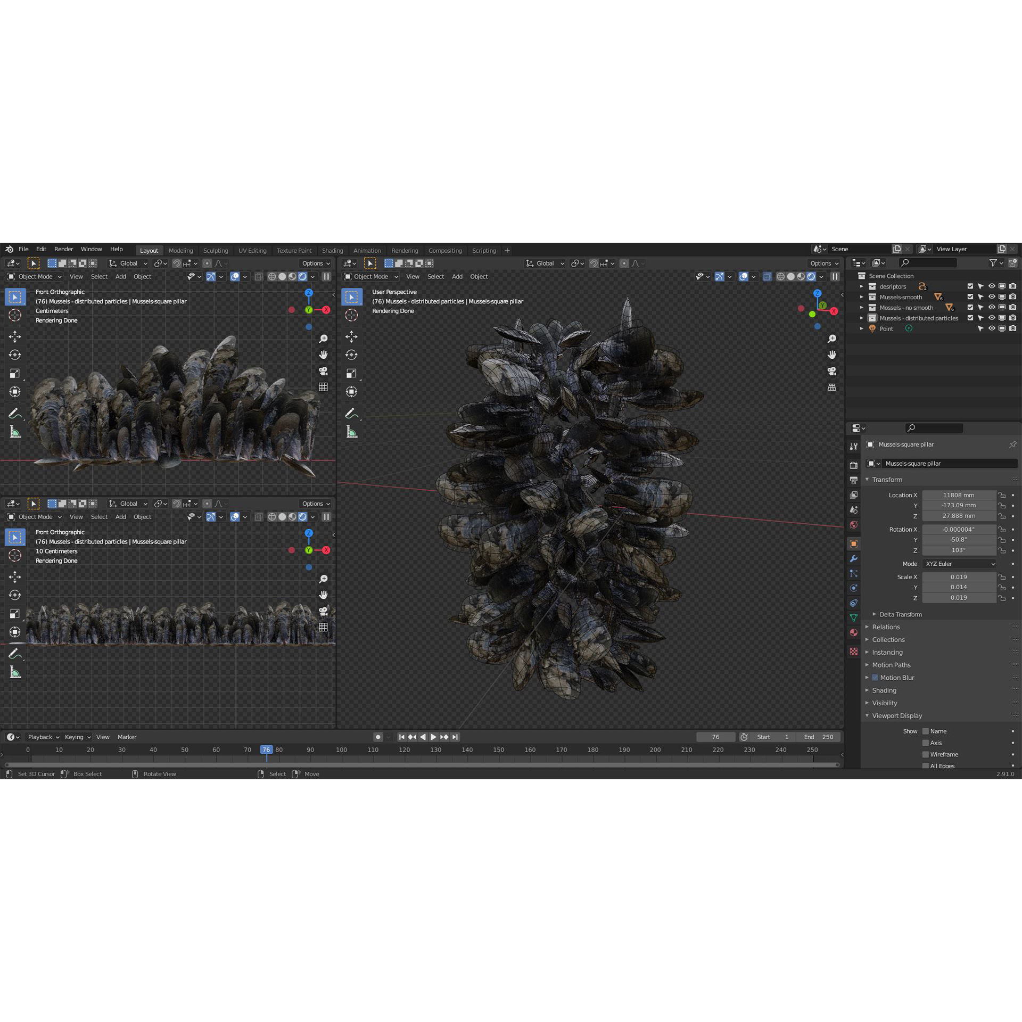Hide the Mussels-smooth collection with the eye icon
1022x1022 pixels.
[991, 297]
